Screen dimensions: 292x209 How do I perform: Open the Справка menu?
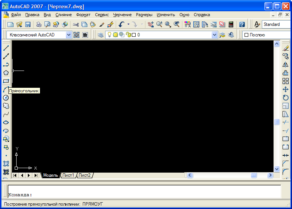[202, 15]
